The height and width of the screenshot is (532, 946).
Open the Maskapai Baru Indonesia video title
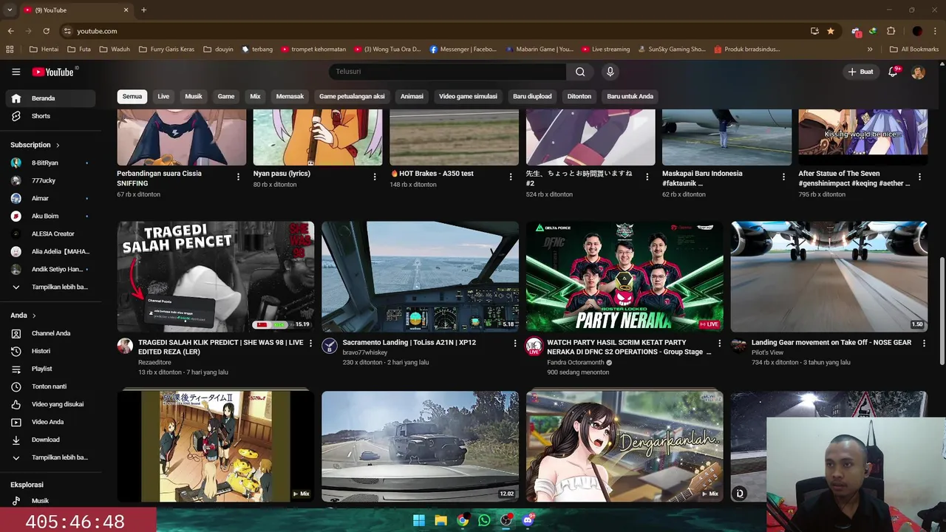702,178
